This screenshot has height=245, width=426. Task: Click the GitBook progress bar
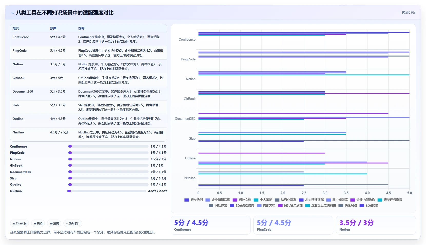[x=108, y=165]
